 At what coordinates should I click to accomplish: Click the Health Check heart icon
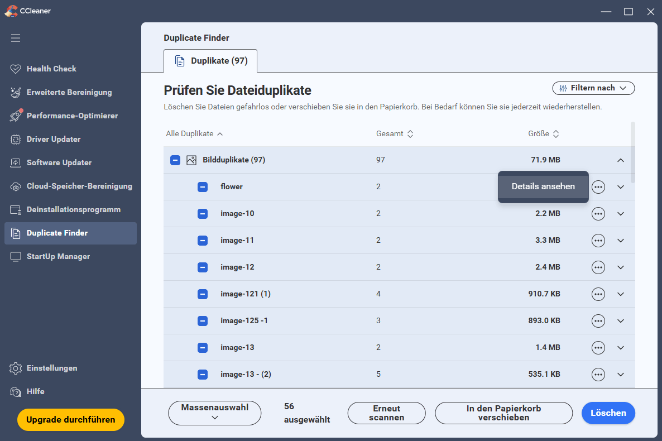[16, 69]
